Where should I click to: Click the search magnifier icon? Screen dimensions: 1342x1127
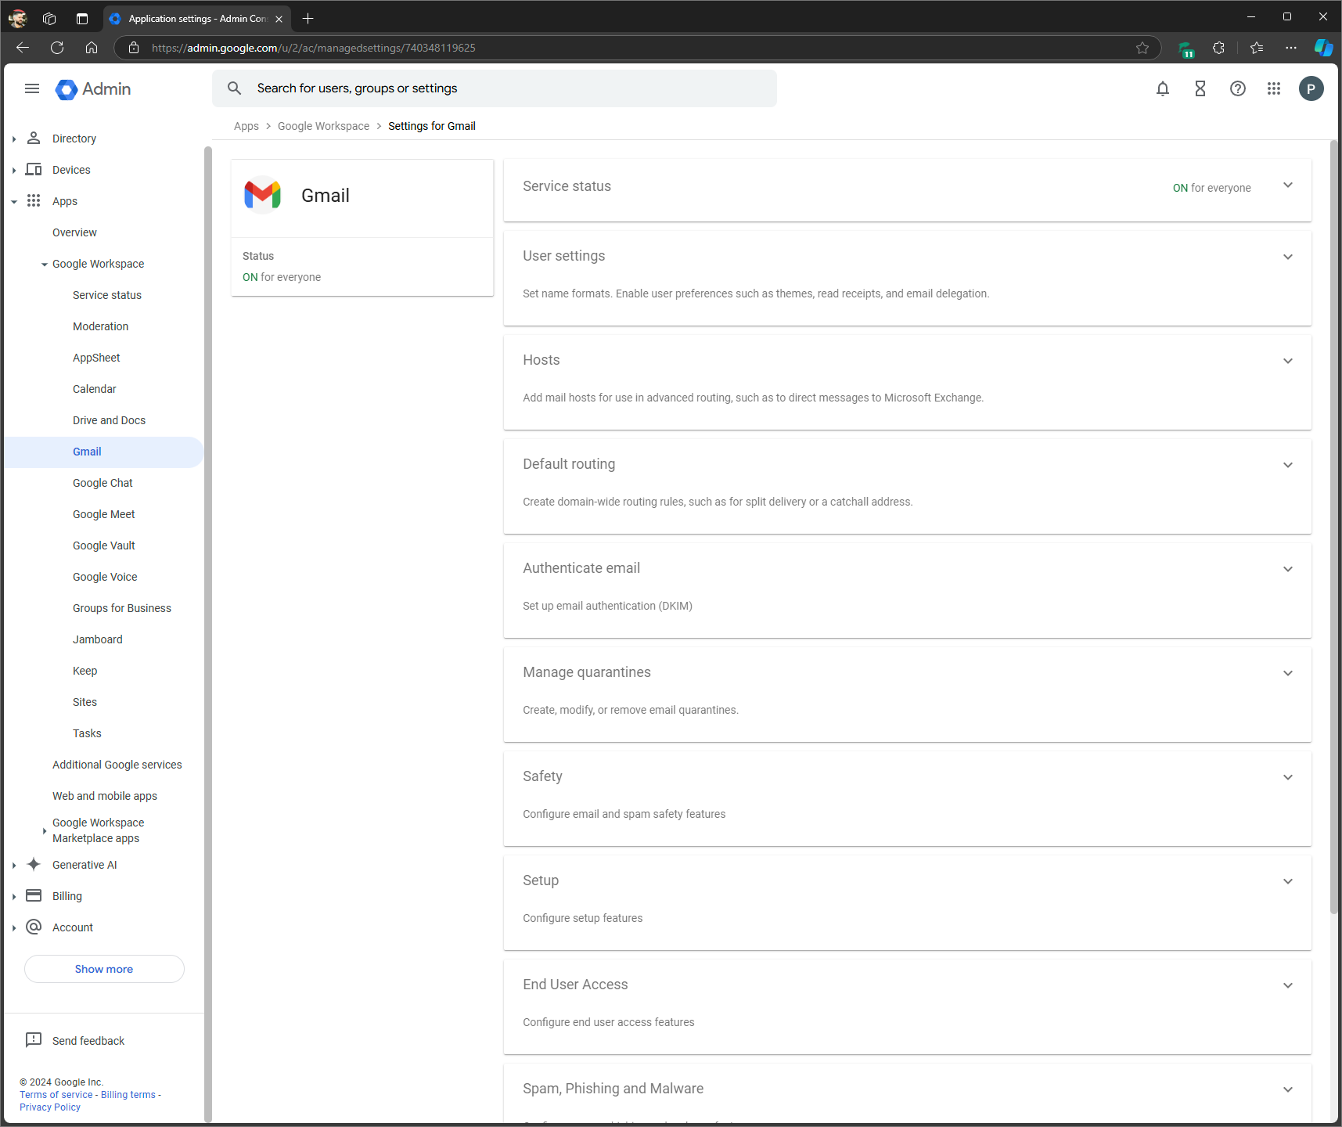(234, 88)
